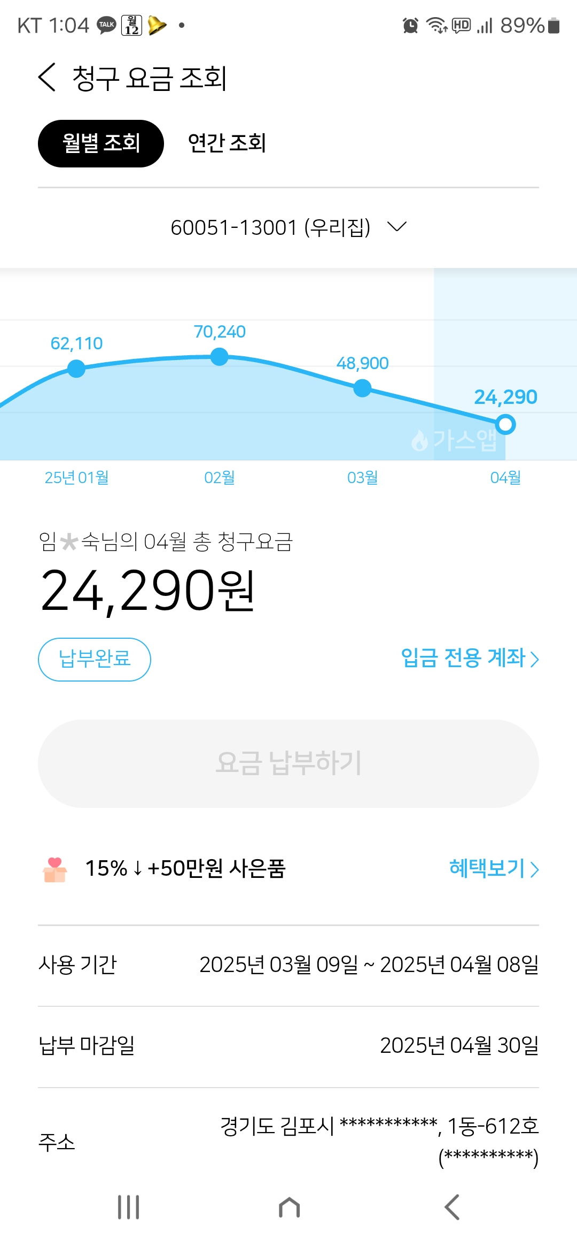The height and width of the screenshot is (1239, 577).
Task: Tap the KakaoTalk notification icon
Action: (106, 25)
